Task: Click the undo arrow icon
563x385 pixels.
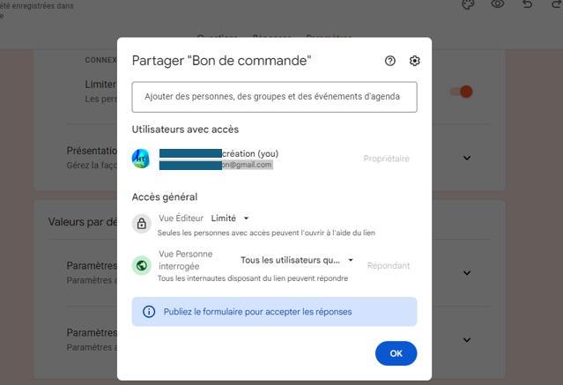Action: (528, 4)
